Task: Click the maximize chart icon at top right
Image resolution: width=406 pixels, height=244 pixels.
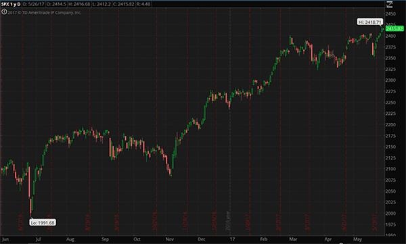Action: tap(390, 5)
